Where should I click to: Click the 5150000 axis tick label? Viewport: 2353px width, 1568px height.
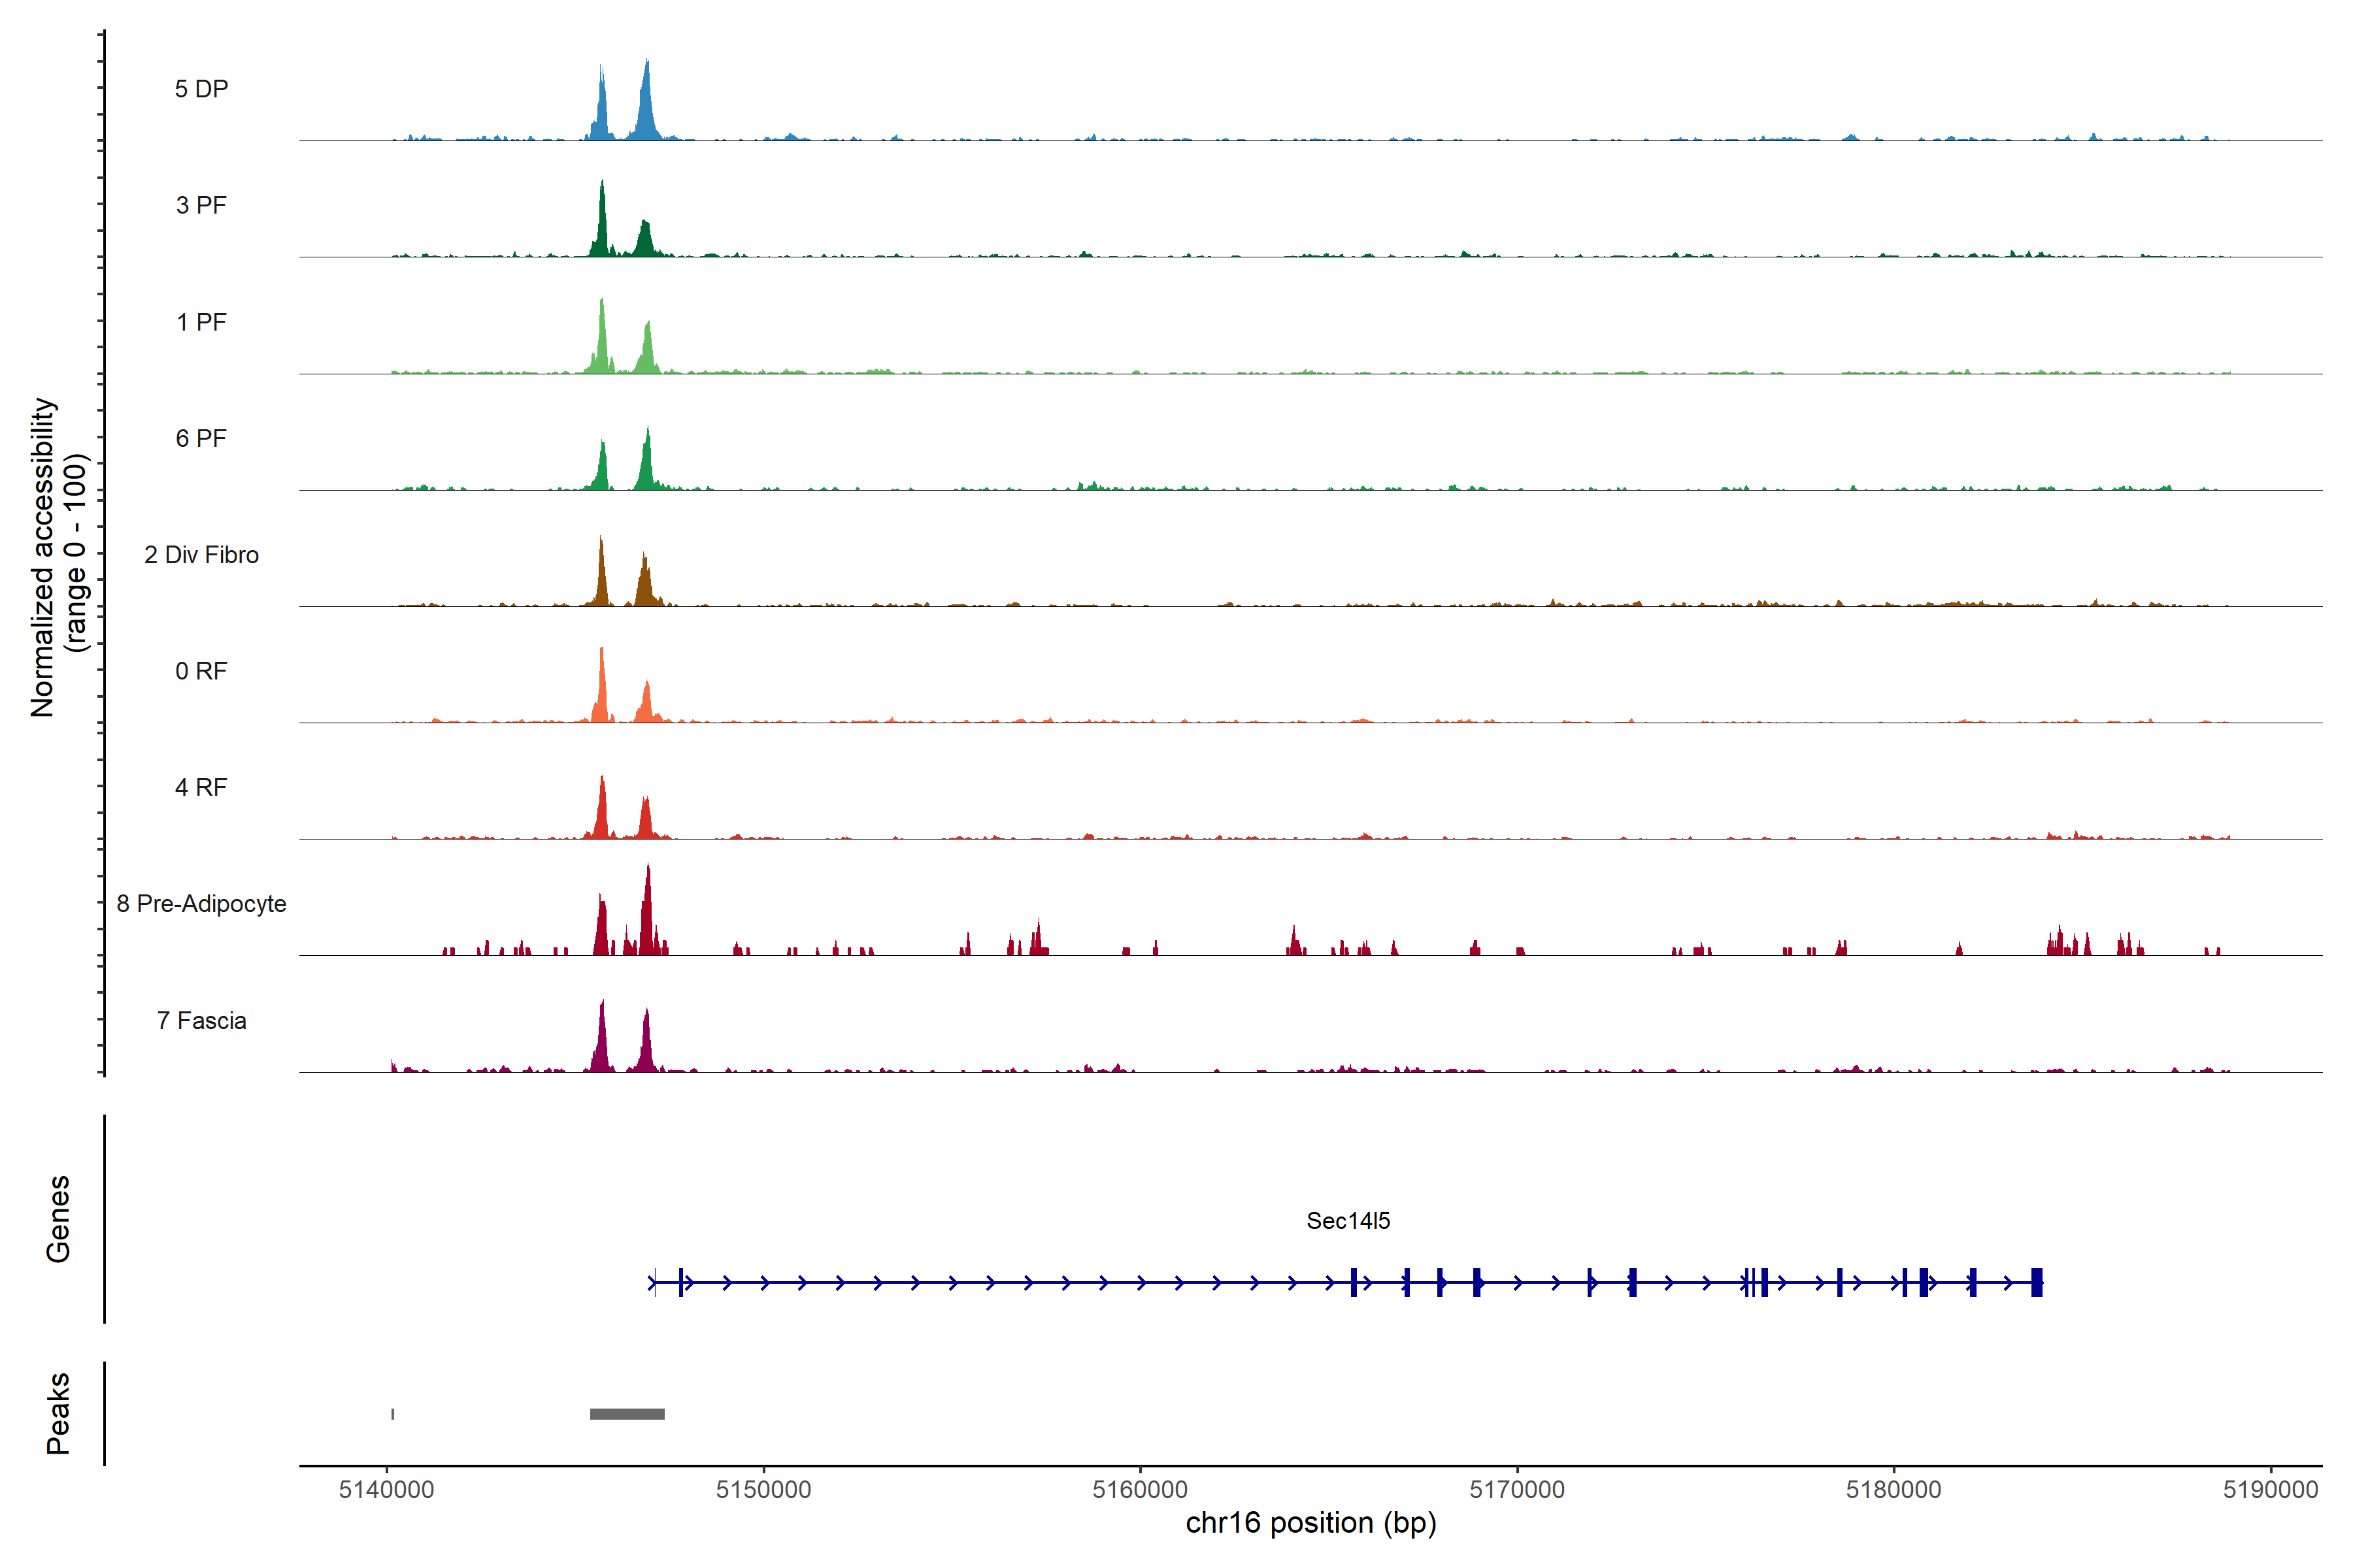point(763,1489)
